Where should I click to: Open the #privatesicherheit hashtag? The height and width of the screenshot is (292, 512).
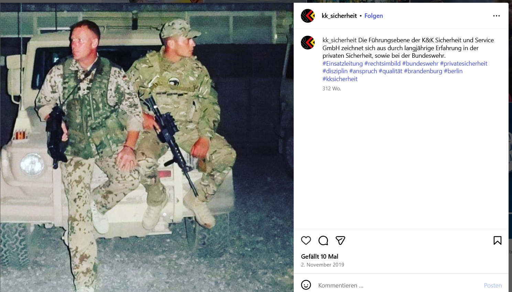464,64
